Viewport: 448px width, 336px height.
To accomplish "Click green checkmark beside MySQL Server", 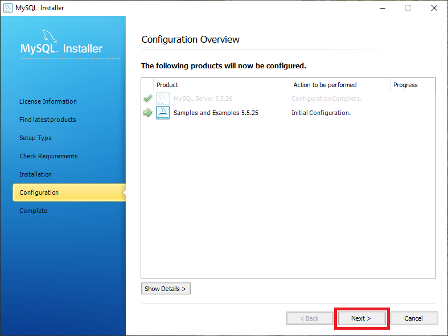I will pos(148,99).
